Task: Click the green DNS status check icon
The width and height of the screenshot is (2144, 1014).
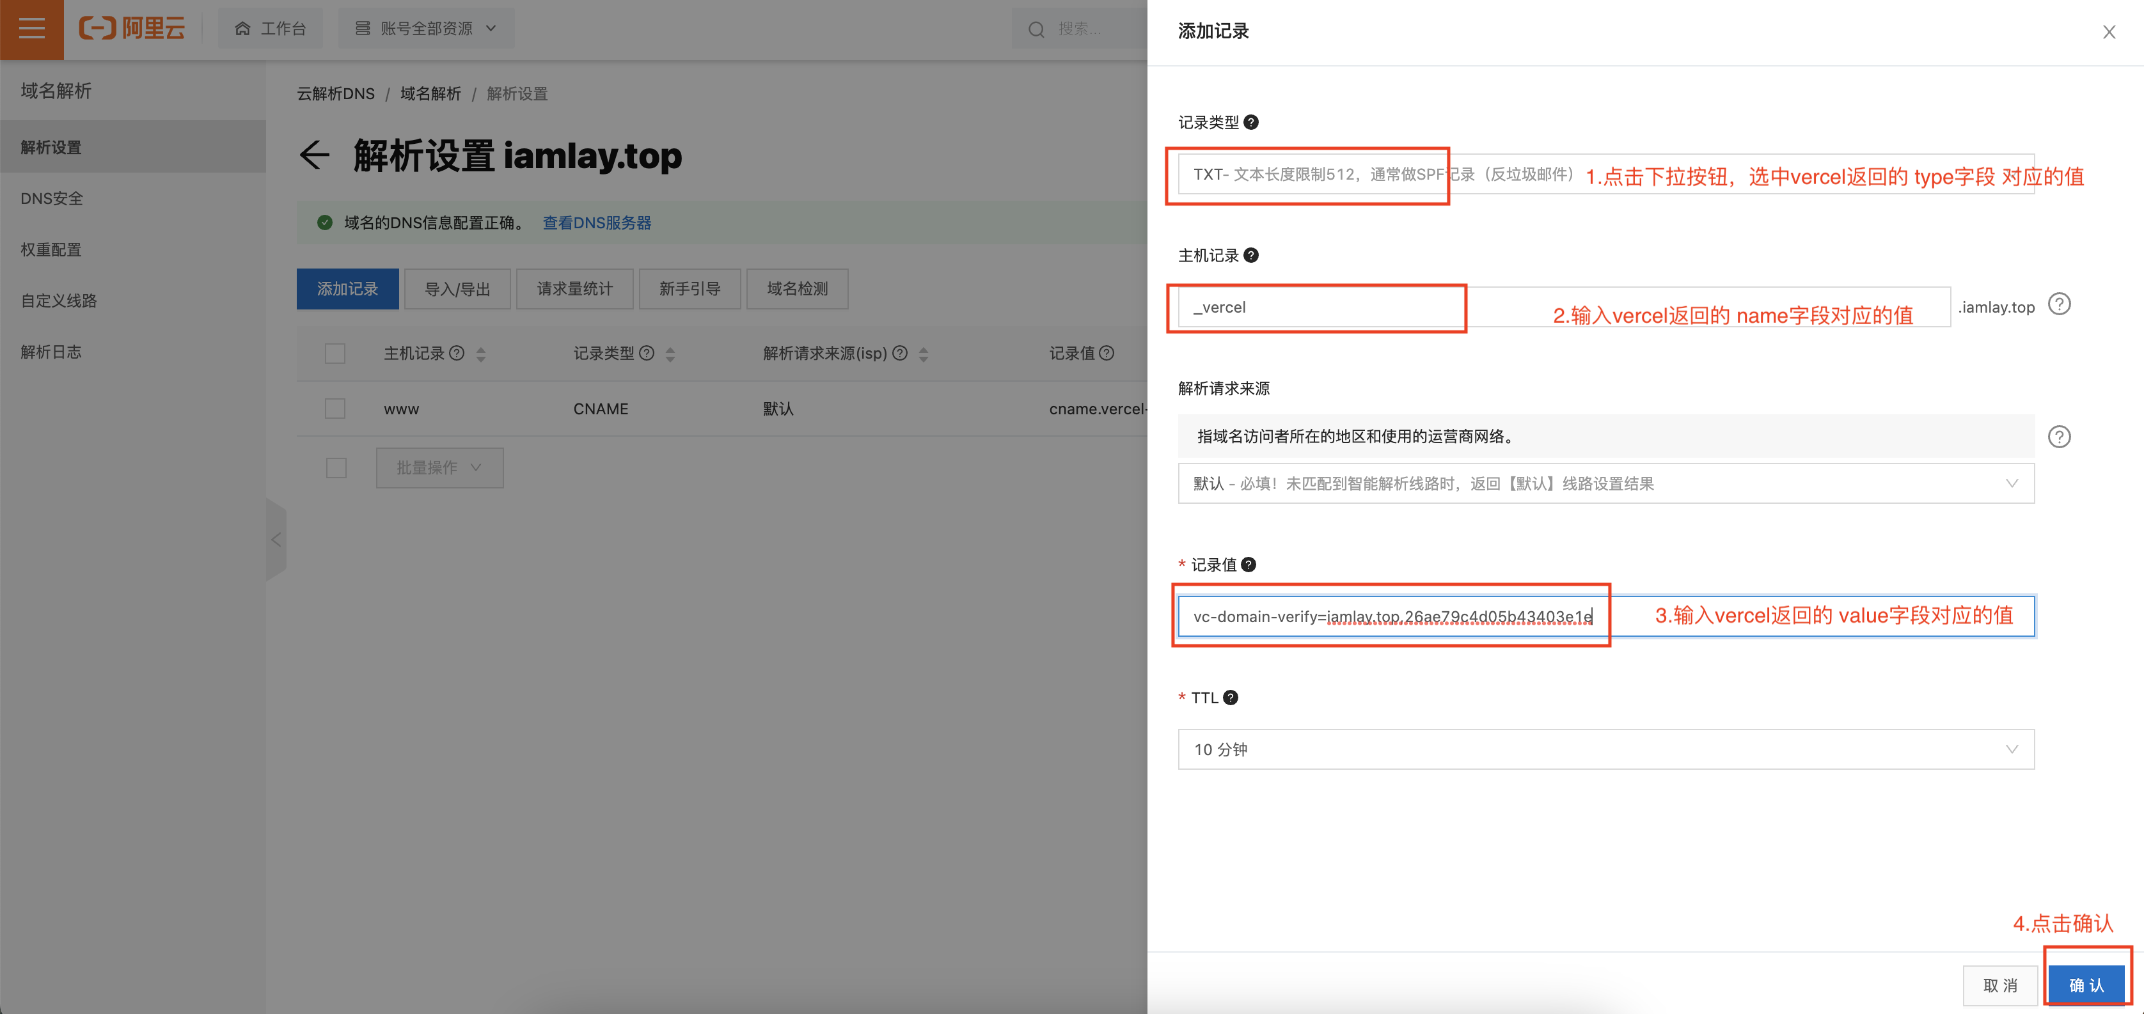Action: pyautogui.click(x=324, y=222)
